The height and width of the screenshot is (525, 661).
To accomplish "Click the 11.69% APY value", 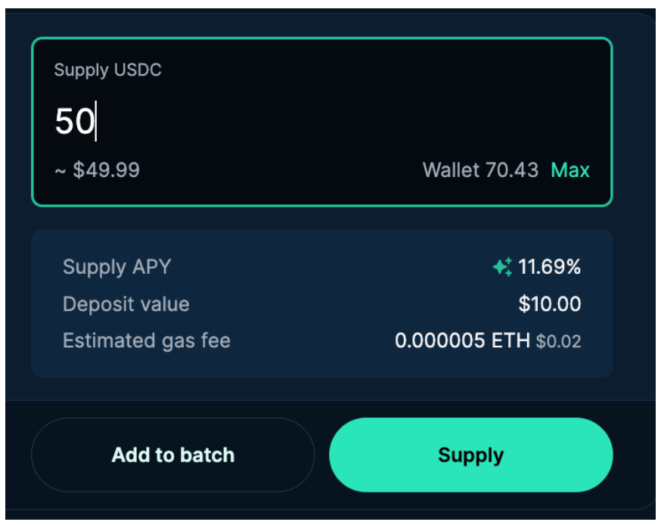I will 550,267.
